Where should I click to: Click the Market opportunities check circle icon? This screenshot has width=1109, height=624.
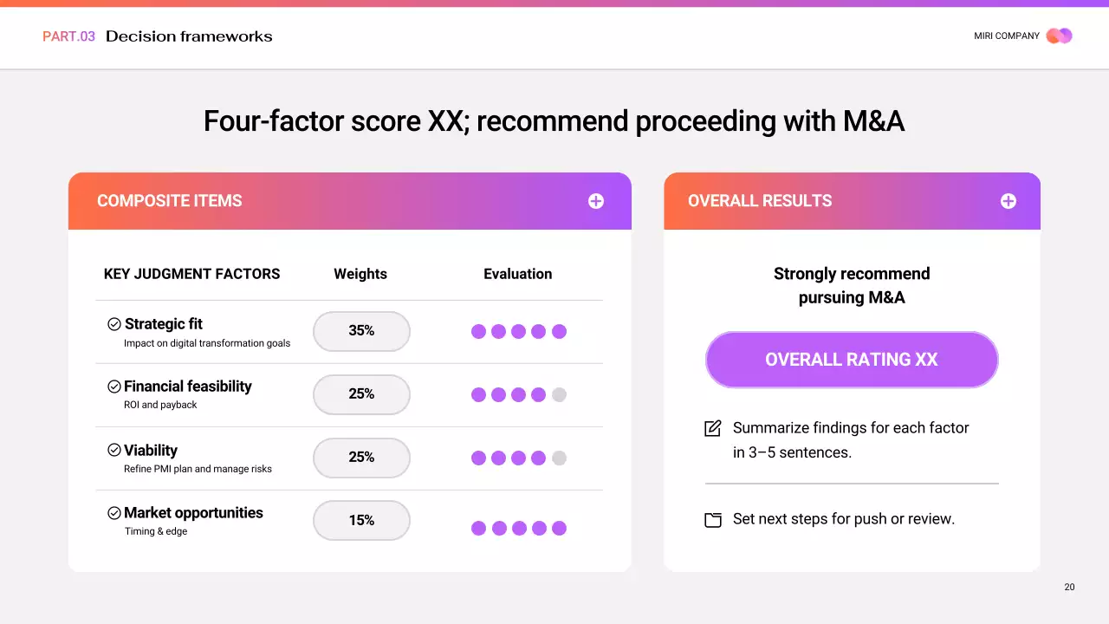(114, 513)
